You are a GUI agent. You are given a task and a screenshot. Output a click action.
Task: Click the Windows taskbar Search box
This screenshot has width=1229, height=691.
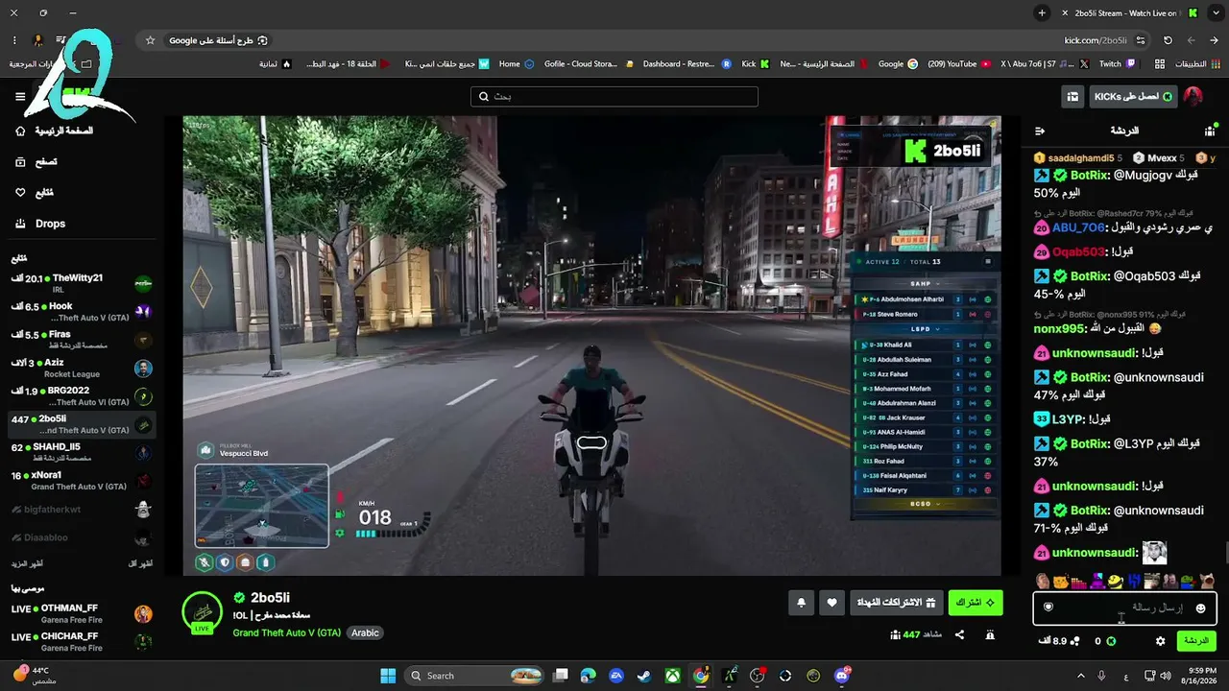(473, 676)
